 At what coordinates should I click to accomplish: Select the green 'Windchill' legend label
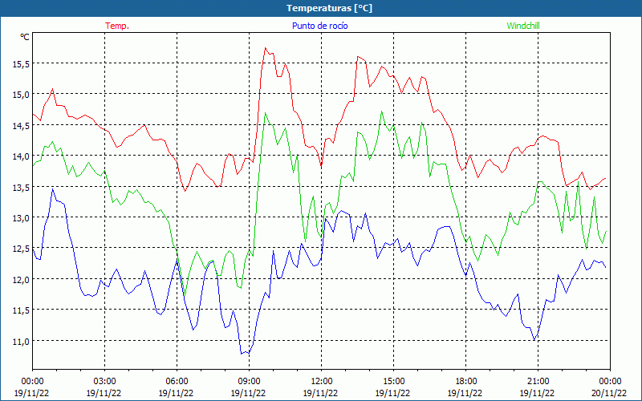[523, 26]
